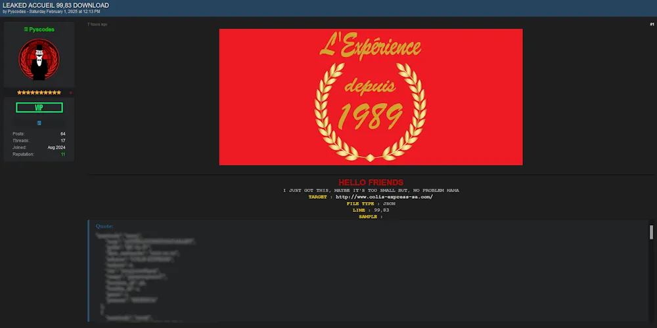Click the small blue icon under VIP badge
The height and width of the screenshot is (328, 657).
[39, 123]
